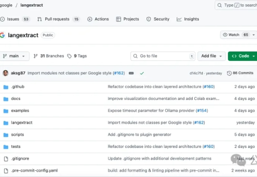Switch to the Actions tab
257x177 pixels.
click(98, 19)
